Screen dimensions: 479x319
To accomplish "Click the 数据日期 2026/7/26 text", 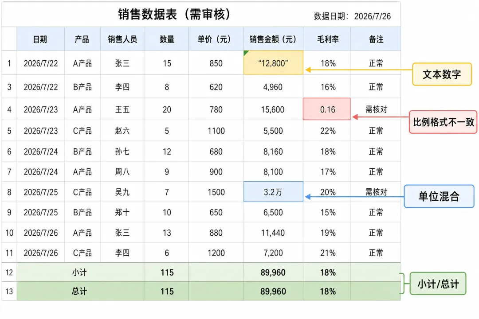I will (352, 16).
